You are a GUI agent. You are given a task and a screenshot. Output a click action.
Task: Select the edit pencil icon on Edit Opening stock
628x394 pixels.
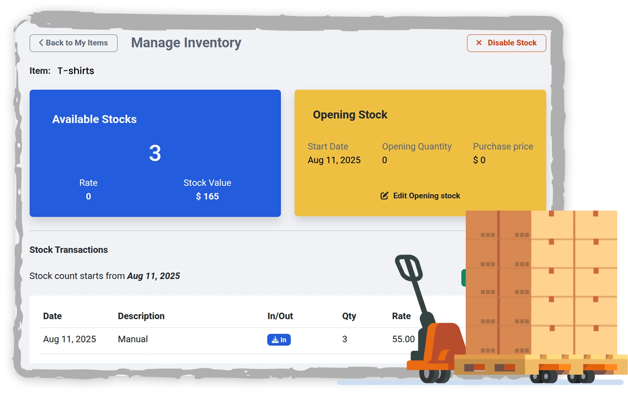(x=385, y=195)
